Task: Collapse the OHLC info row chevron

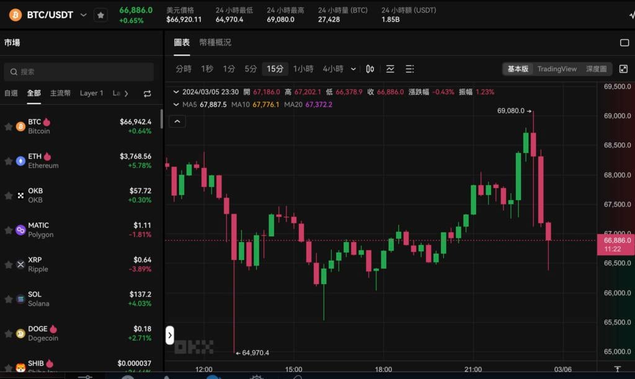Action: click(176, 92)
